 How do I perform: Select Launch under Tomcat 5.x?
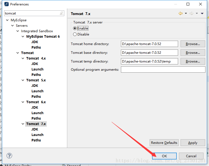tap(37, 91)
